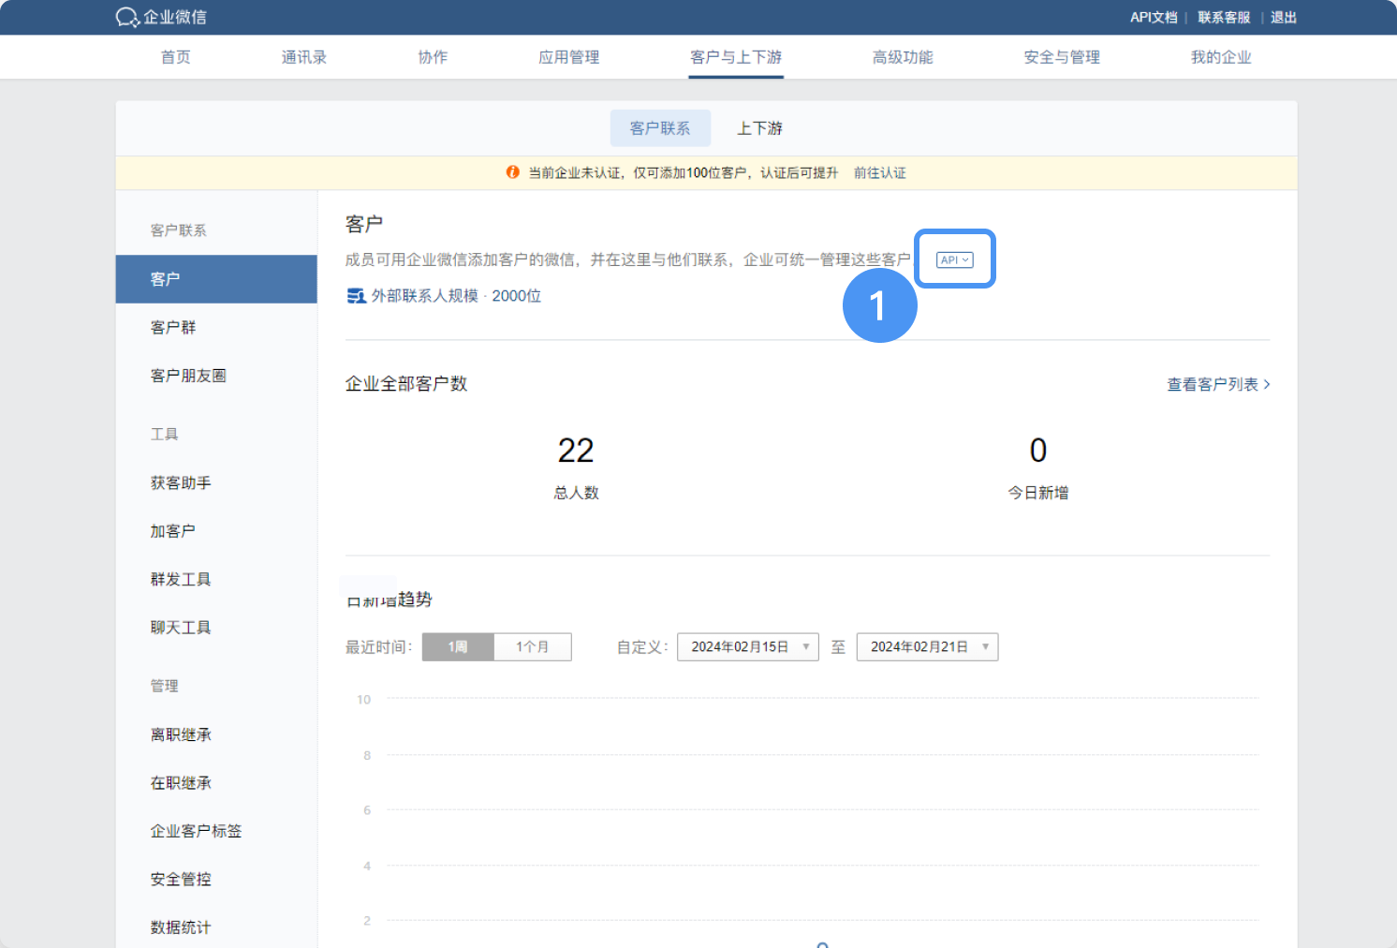Click the total count 22 value
Screen dimensions: 1397x948
tap(576, 452)
